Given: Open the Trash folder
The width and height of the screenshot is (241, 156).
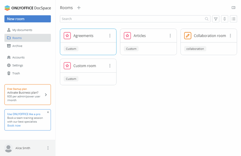Looking at the screenshot, I should pyautogui.click(x=16, y=73).
